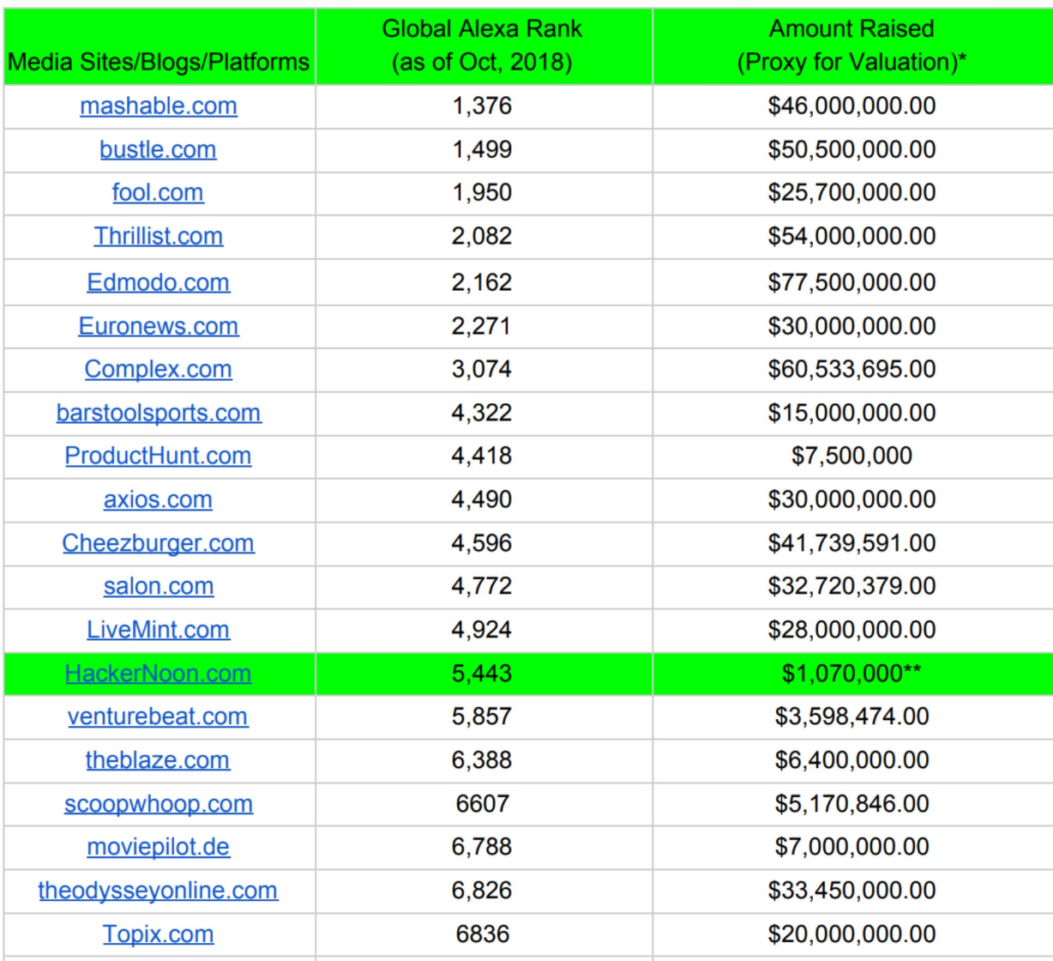
Task: Select the amount cell $7,500,000
Action: (x=852, y=456)
